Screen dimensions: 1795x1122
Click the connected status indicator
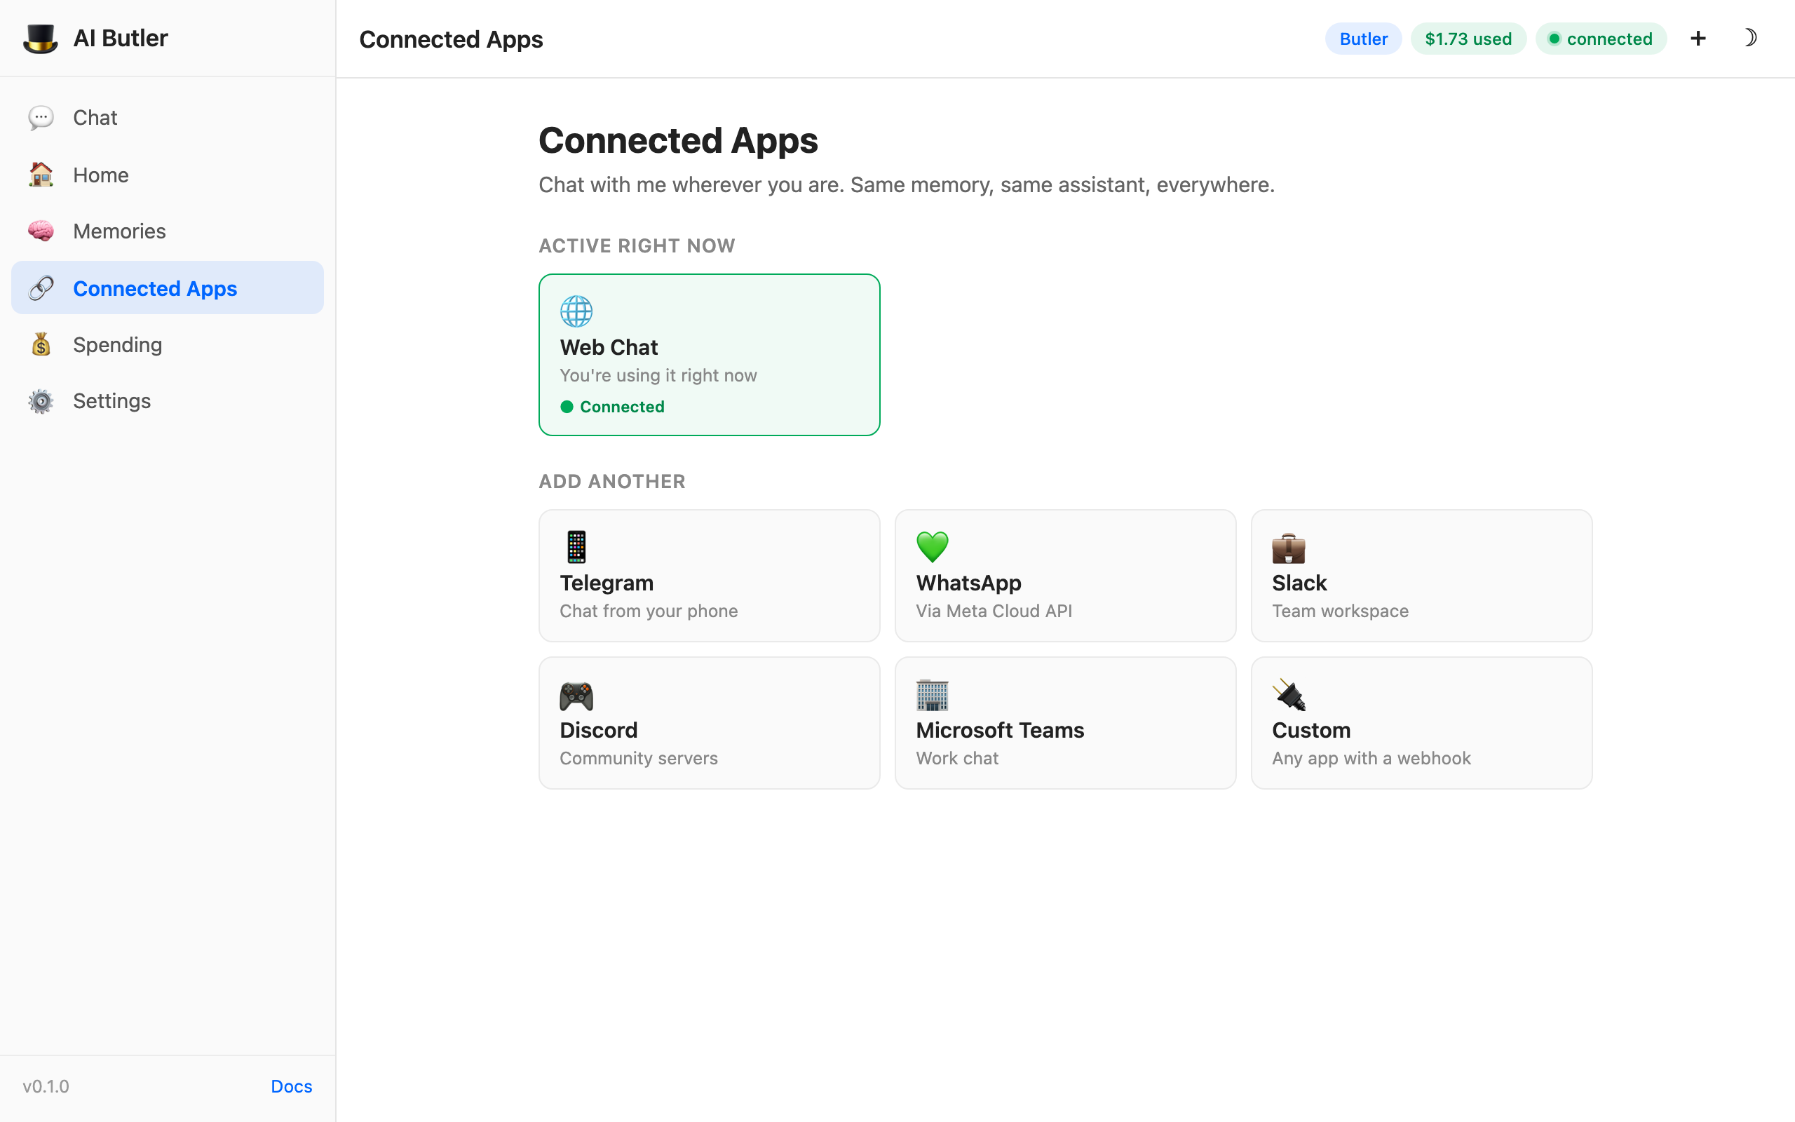(x=1601, y=38)
